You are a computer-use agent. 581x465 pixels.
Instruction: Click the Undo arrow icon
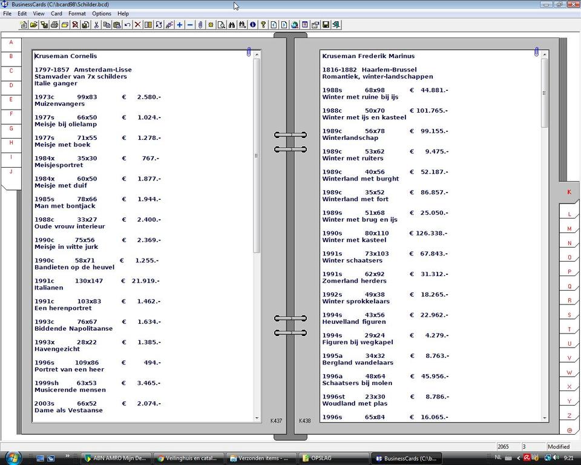point(127,25)
